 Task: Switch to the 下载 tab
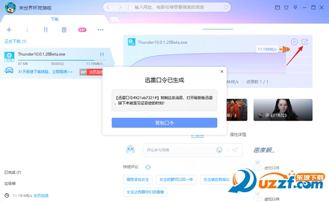click(55, 19)
